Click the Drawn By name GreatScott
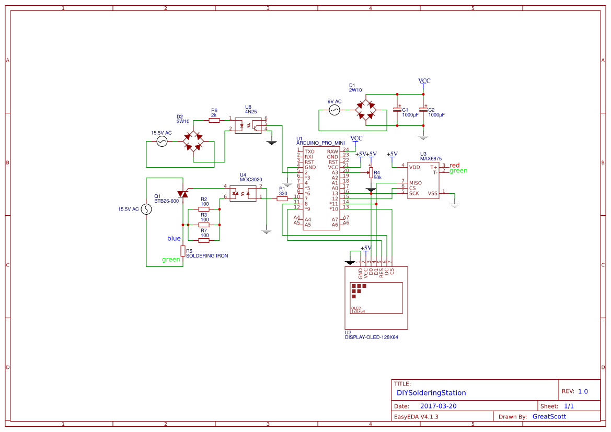This screenshot has height=432, width=611. pos(548,416)
